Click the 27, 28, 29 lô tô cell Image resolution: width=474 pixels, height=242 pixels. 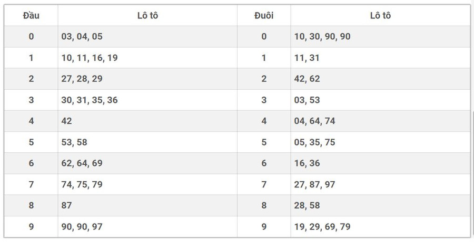click(82, 79)
